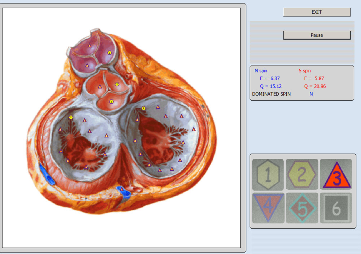Image resolution: width=361 pixels, height=254 pixels.
Task: Click yellow marker atop the right heart chamber
Action: click(x=143, y=108)
